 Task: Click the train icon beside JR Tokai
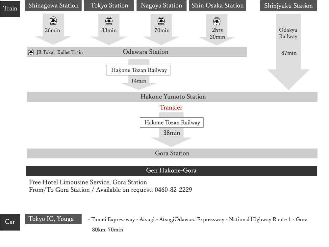tap(31, 52)
